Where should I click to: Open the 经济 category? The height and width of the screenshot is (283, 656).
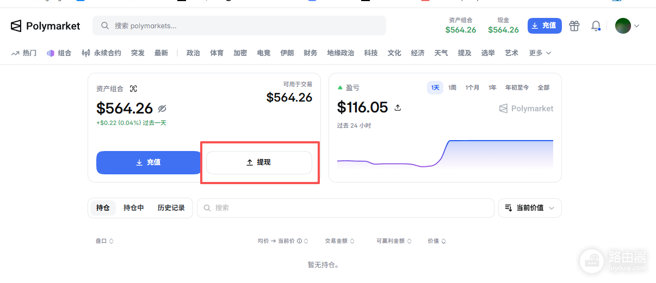(x=418, y=53)
